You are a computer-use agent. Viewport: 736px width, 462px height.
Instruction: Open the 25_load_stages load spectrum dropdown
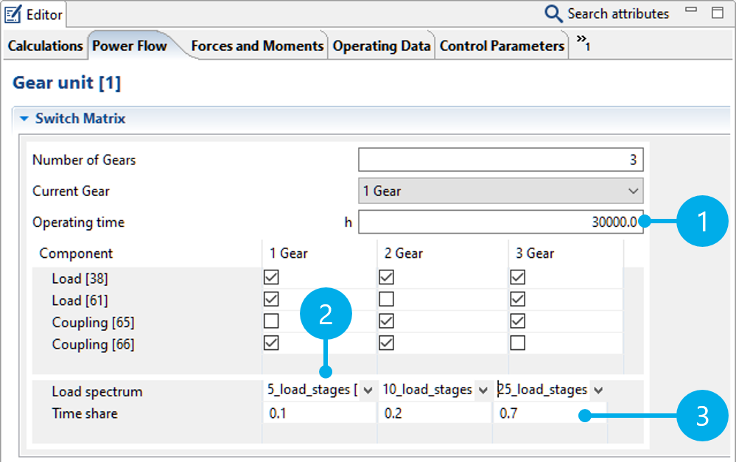(x=597, y=391)
